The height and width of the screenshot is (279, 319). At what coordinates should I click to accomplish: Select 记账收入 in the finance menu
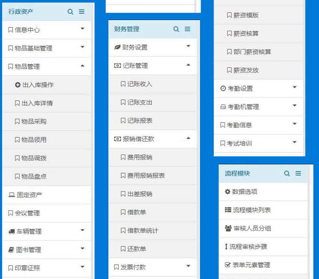(139, 84)
